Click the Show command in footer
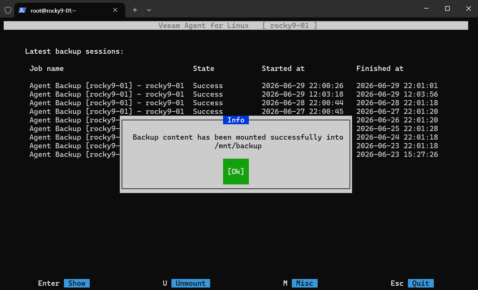 tap(77, 283)
